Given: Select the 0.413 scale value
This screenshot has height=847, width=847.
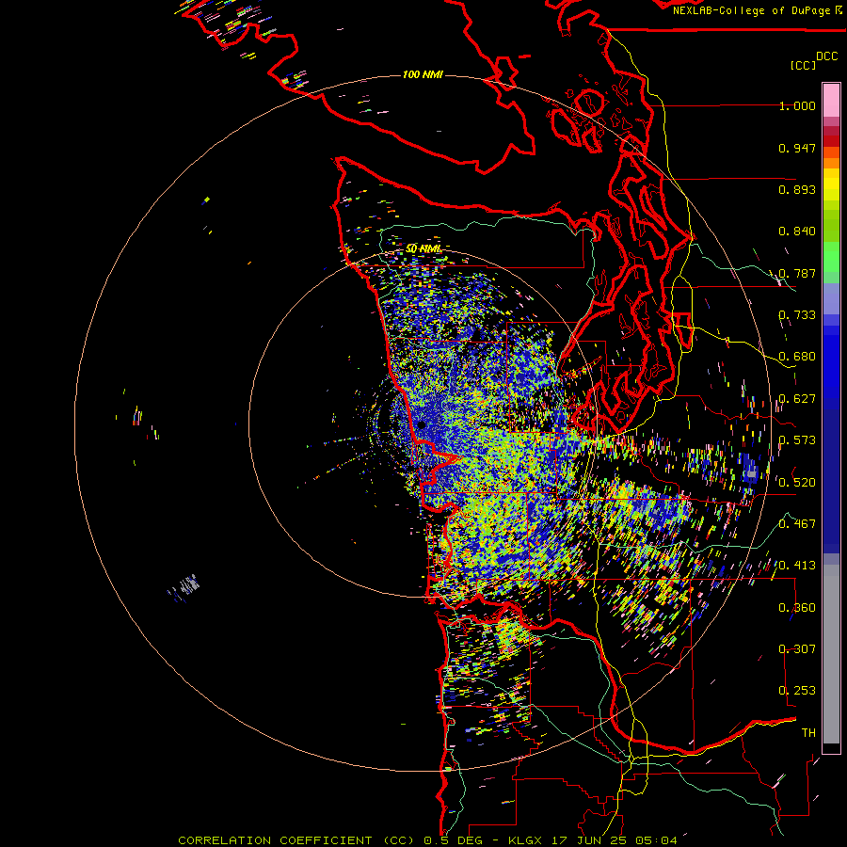Looking at the screenshot, I should click(797, 566).
